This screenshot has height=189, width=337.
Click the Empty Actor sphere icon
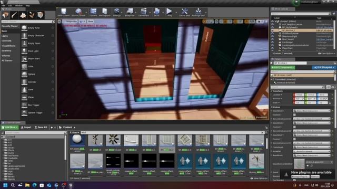coord(24,28)
